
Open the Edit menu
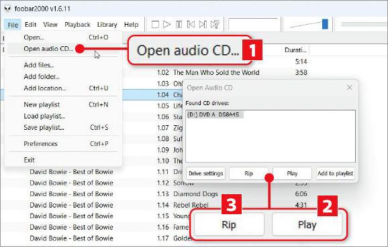click(30, 25)
